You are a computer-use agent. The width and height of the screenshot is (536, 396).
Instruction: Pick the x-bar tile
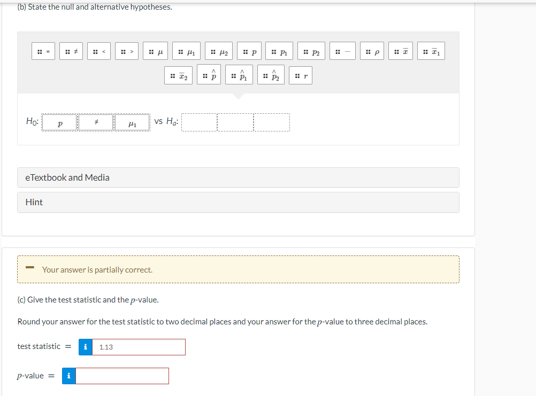[x=401, y=51]
